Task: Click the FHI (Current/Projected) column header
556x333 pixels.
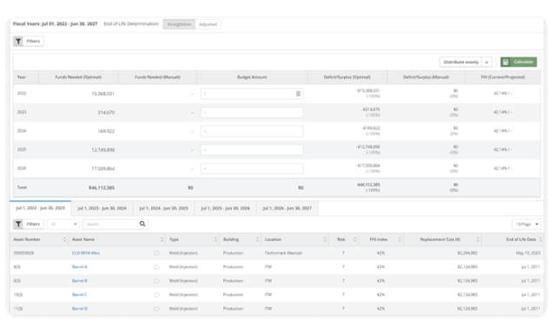Action: [x=503, y=77]
